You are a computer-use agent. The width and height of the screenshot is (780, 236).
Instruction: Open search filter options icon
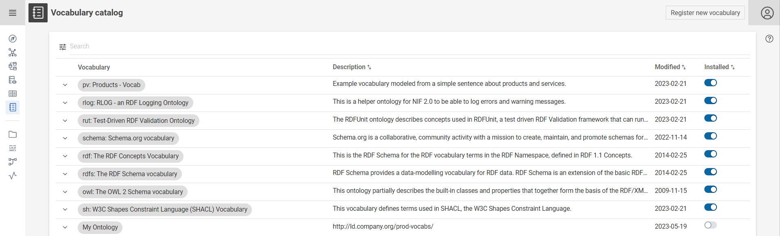(x=63, y=47)
